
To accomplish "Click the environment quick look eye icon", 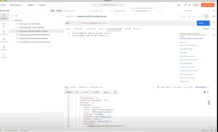I will (214, 11).
